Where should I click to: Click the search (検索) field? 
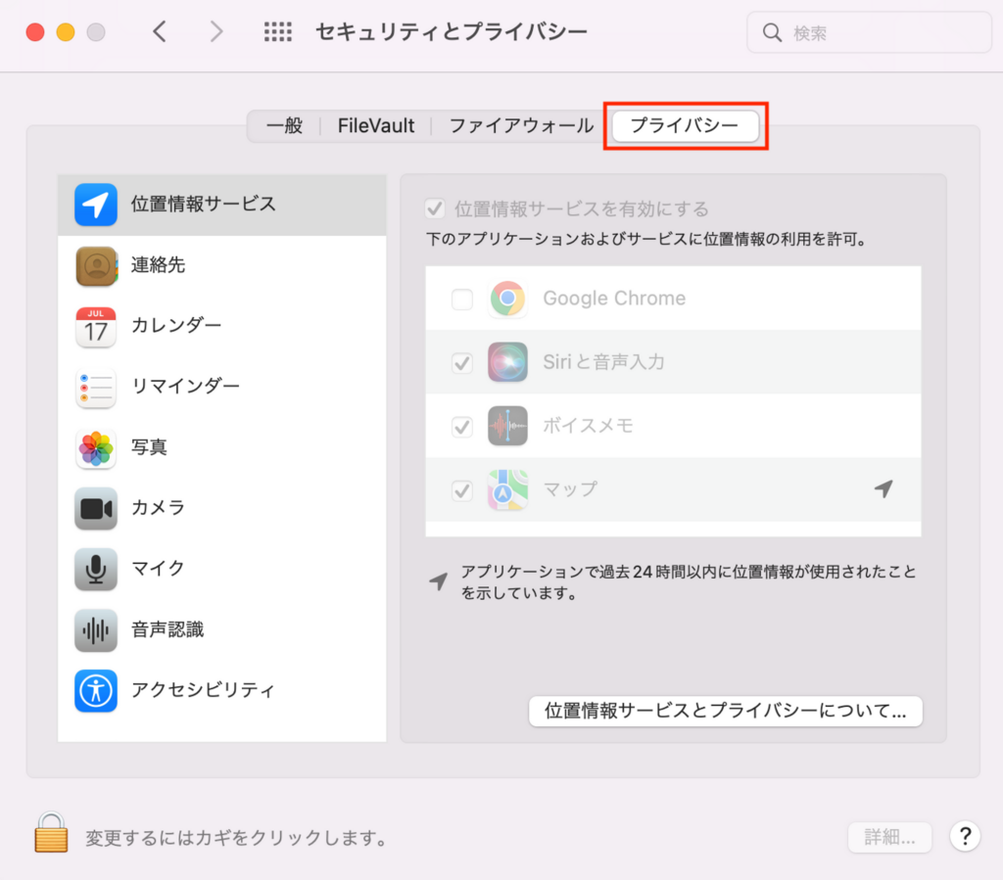(x=872, y=33)
